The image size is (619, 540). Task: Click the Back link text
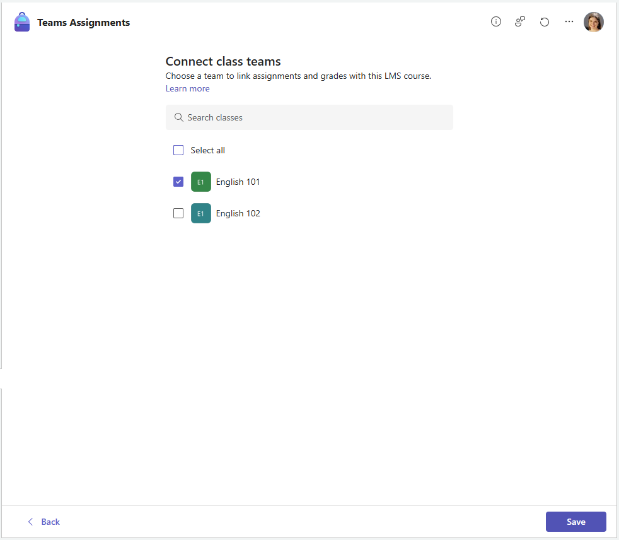click(x=50, y=522)
